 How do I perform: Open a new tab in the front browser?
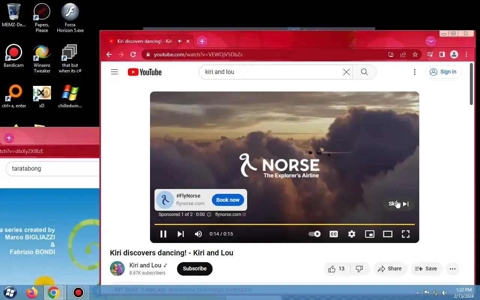coord(202,41)
